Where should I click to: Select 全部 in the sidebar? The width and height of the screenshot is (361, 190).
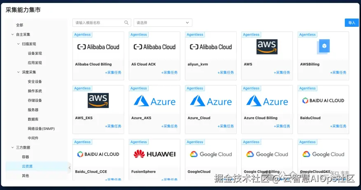coord(20,25)
